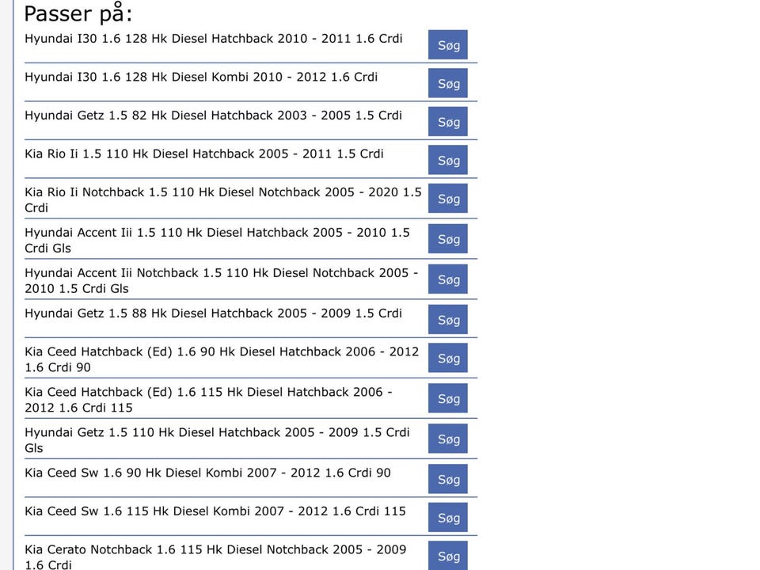Screen dimensions: 760x570
Task: Select the Hyundai Getz 1.5 88 Hk text
Action: point(213,313)
